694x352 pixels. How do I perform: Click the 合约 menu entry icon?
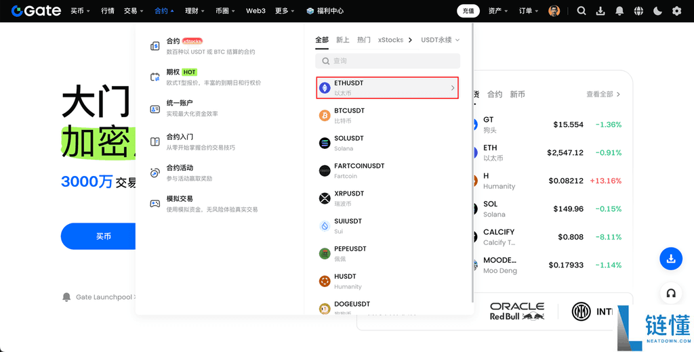[x=155, y=45]
